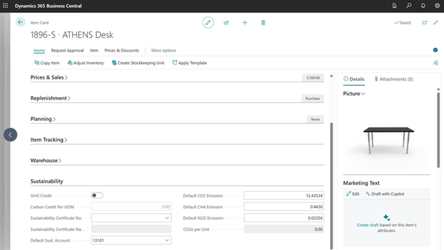Toggle the GHG Credit switch
The image size is (444, 250).
97,195
